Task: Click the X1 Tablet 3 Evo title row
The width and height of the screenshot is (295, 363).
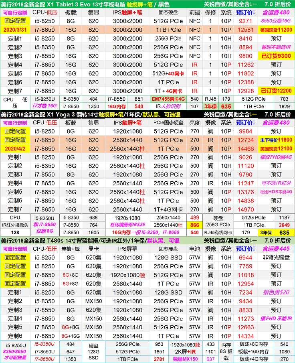Action: (x=100, y=4)
